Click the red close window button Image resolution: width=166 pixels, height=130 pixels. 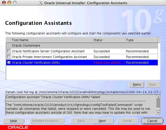click(x=4, y=3)
